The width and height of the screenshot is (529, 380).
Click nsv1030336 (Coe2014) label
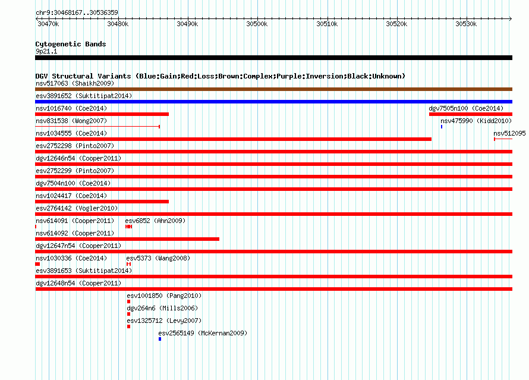tap(71, 258)
